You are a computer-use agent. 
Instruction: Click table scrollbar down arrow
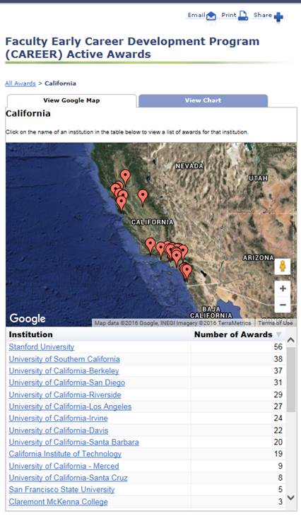click(x=290, y=498)
